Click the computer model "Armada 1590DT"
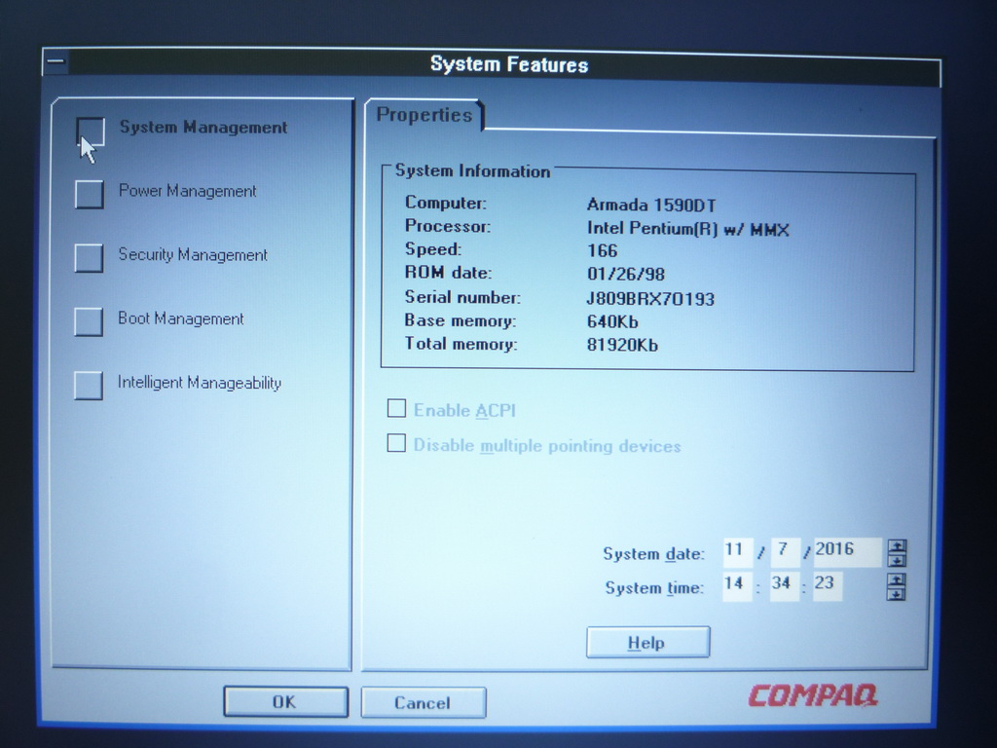 click(651, 206)
